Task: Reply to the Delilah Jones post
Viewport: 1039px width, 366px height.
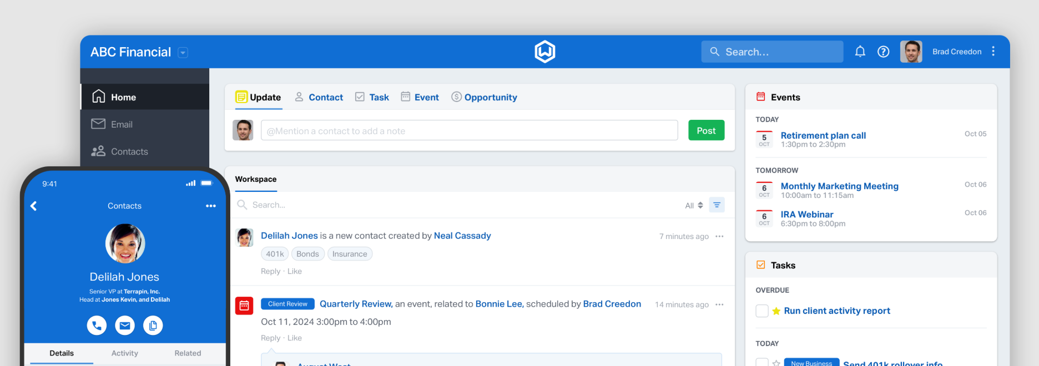Action: click(x=270, y=271)
